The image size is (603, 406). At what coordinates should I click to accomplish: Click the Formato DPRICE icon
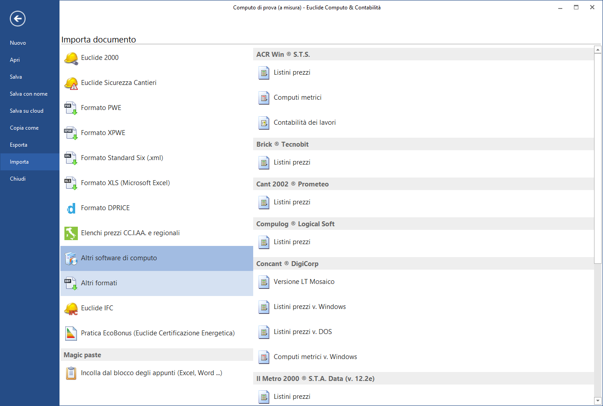click(x=71, y=208)
